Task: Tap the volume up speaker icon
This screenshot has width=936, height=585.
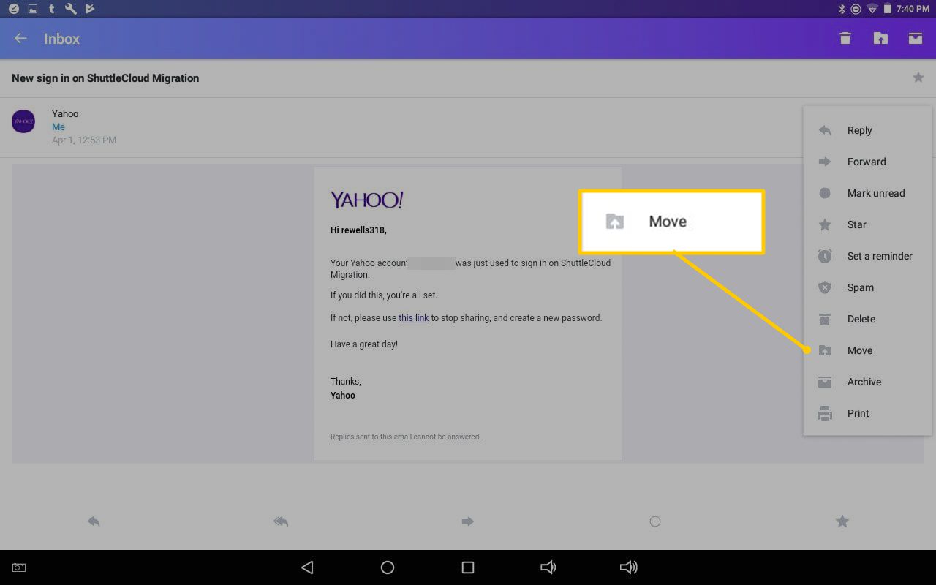Action: coord(628,567)
